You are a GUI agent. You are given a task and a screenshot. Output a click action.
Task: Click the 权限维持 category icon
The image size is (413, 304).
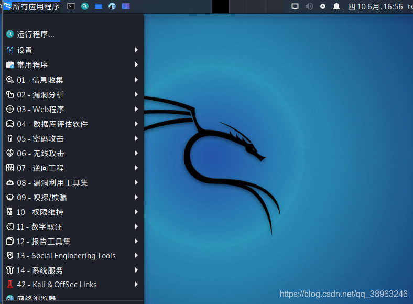click(x=10, y=212)
